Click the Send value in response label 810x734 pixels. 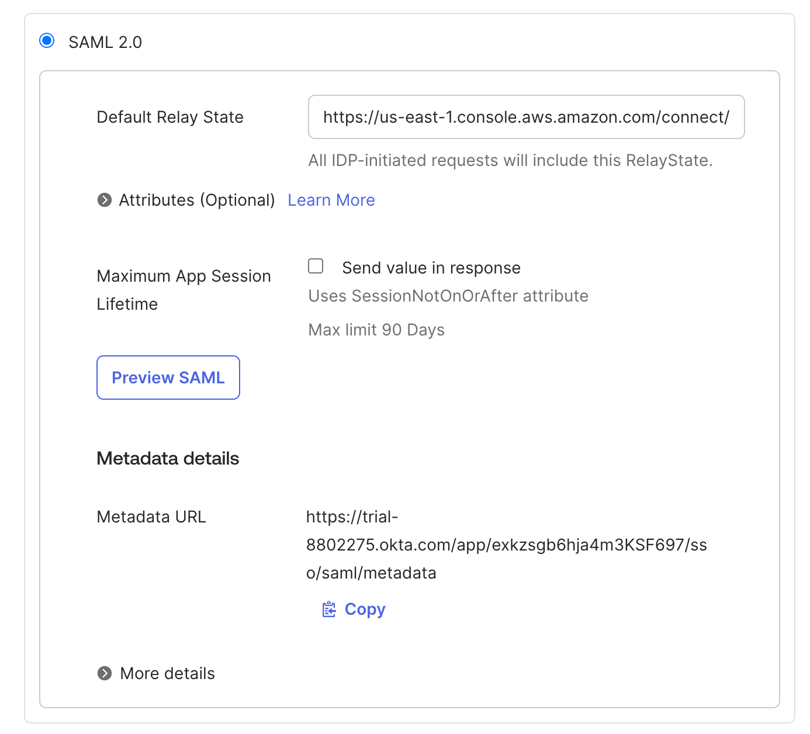point(431,268)
